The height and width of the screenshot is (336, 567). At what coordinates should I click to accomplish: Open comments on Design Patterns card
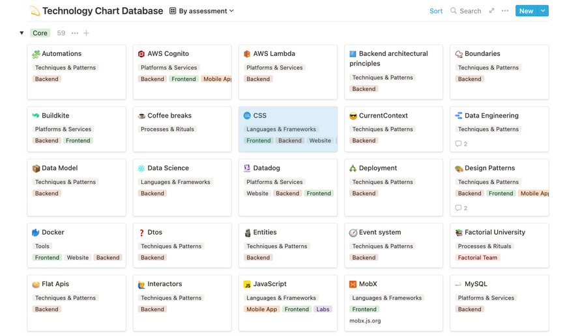coord(461,208)
